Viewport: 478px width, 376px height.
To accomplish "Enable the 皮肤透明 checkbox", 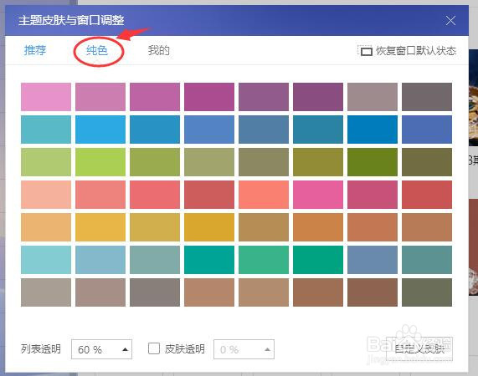I will point(154,348).
